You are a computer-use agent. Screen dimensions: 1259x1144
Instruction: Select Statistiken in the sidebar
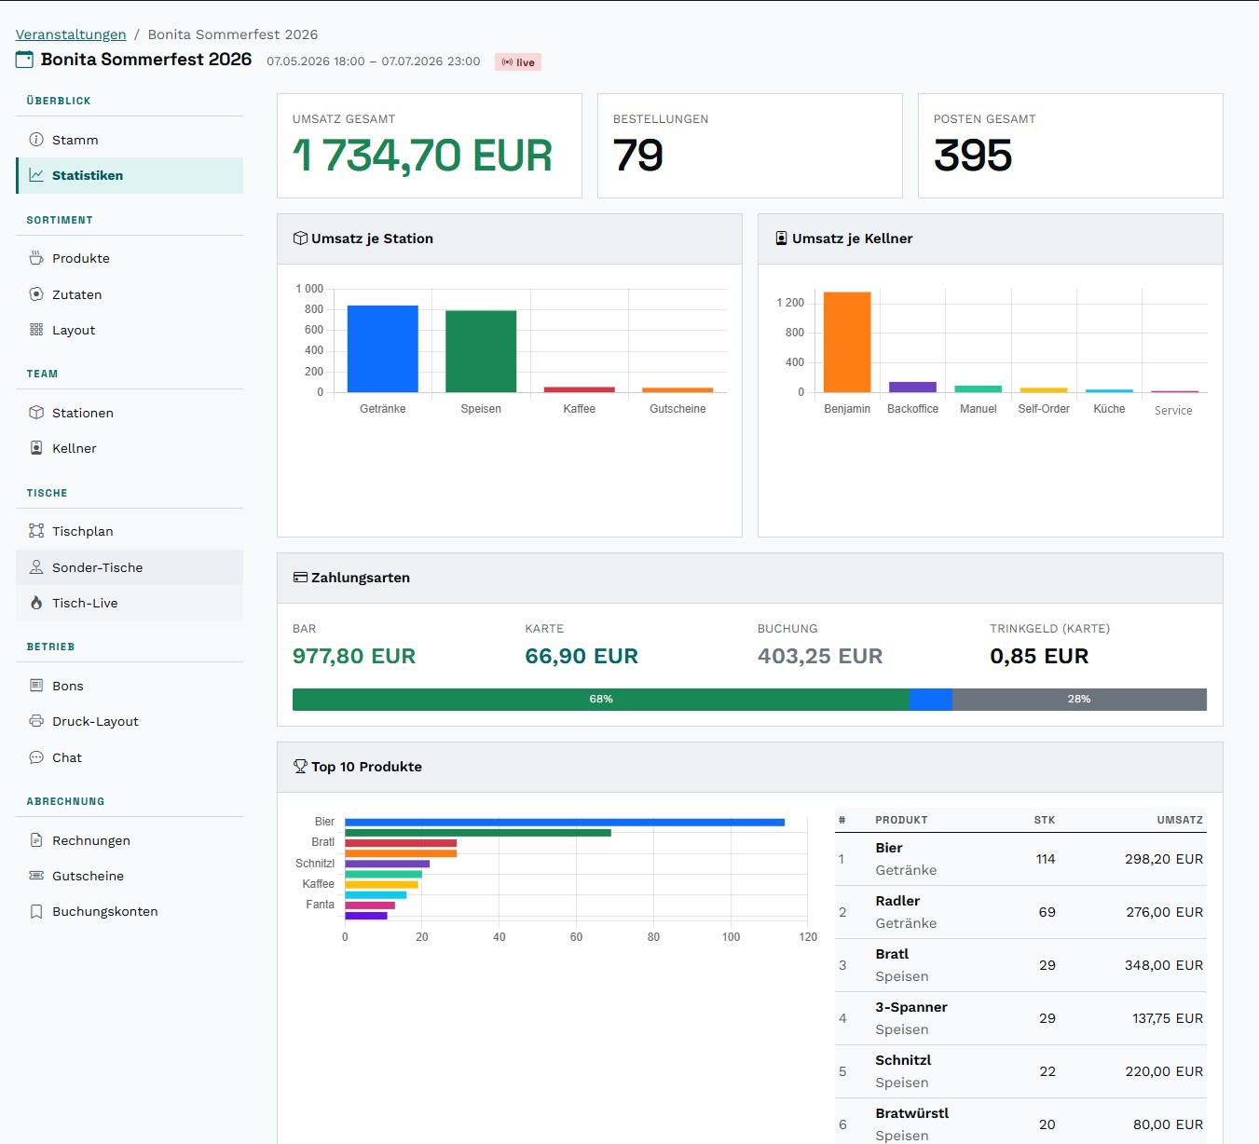pyautogui.click(x=130, y=175)
